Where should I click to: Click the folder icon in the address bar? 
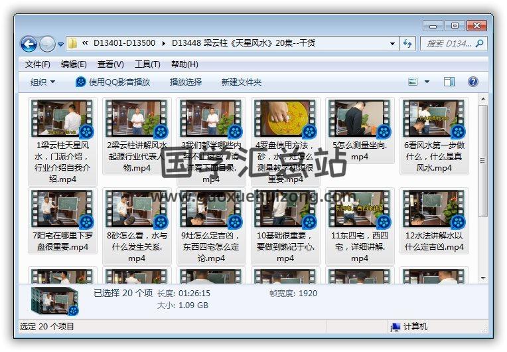72,43
